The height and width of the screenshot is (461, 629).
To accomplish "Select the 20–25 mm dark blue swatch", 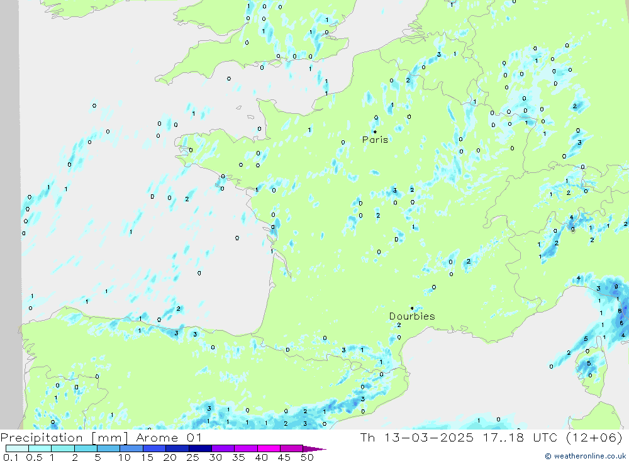I will click(177, 448).
